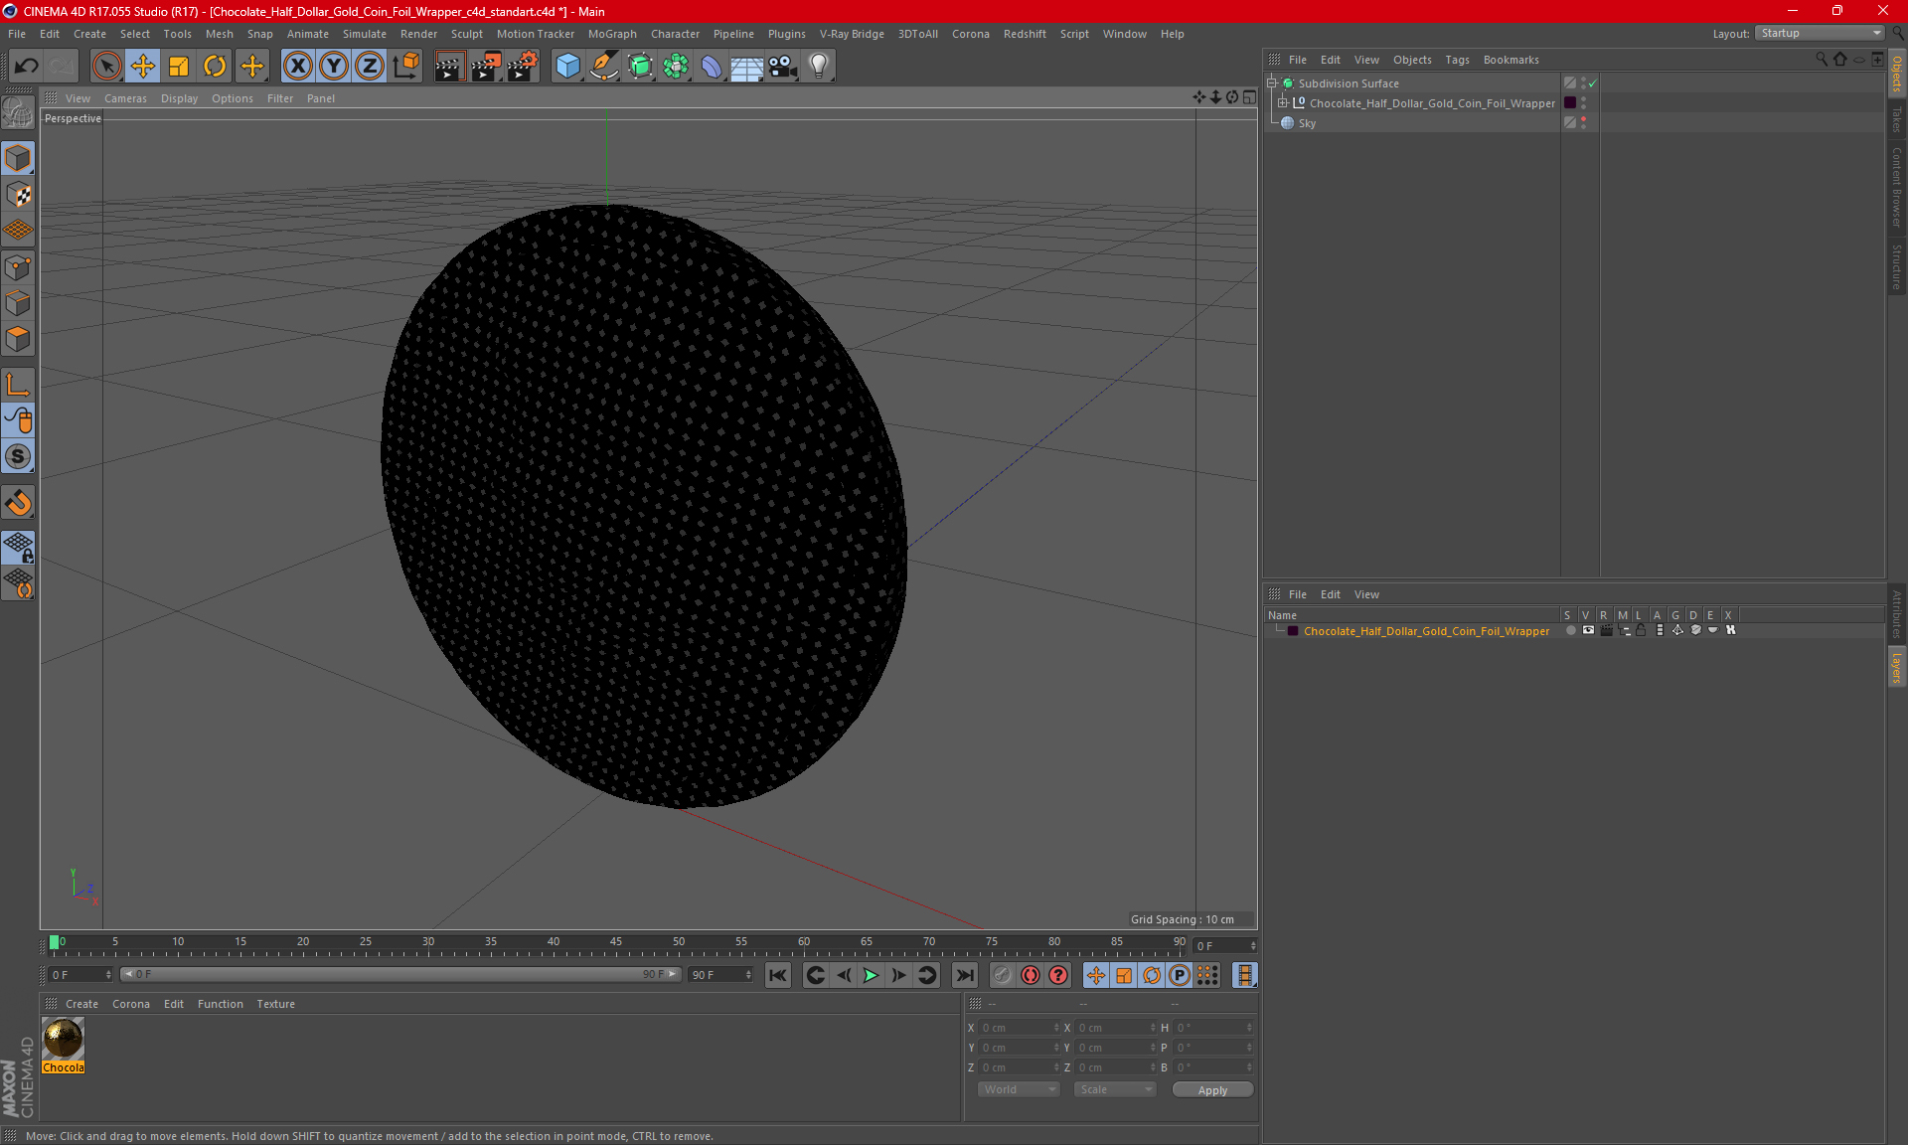The height and width of the screenshot is (1145, 1908).
Task: Open the MoGraph menu
Action: pos(612,34)
